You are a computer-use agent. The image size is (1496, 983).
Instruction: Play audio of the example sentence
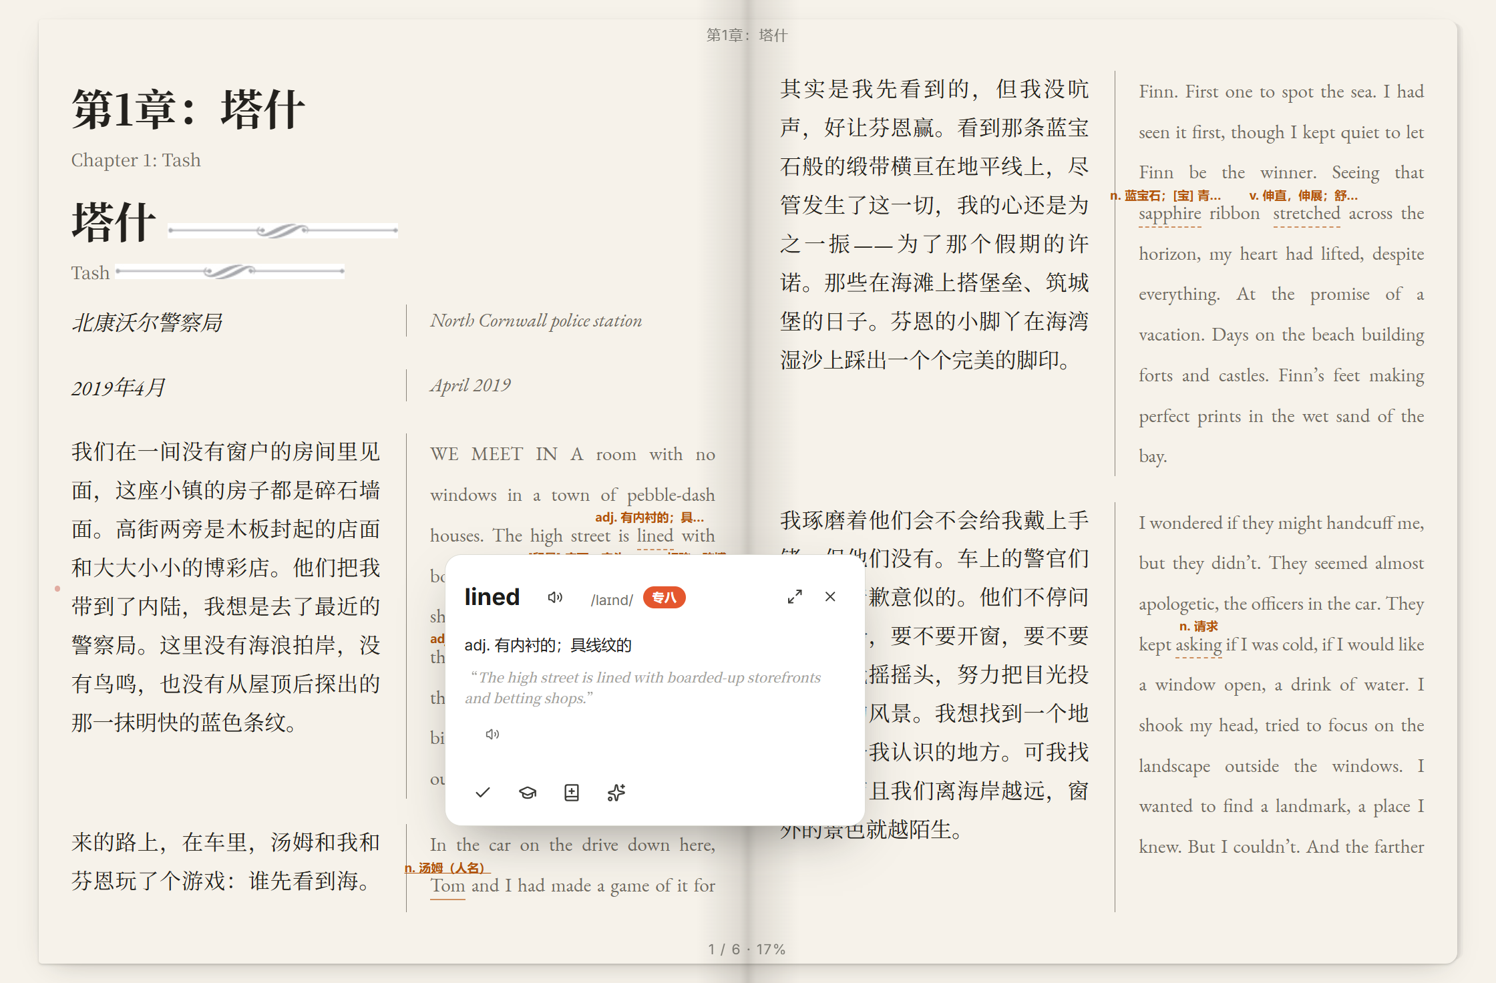(492, 734)
